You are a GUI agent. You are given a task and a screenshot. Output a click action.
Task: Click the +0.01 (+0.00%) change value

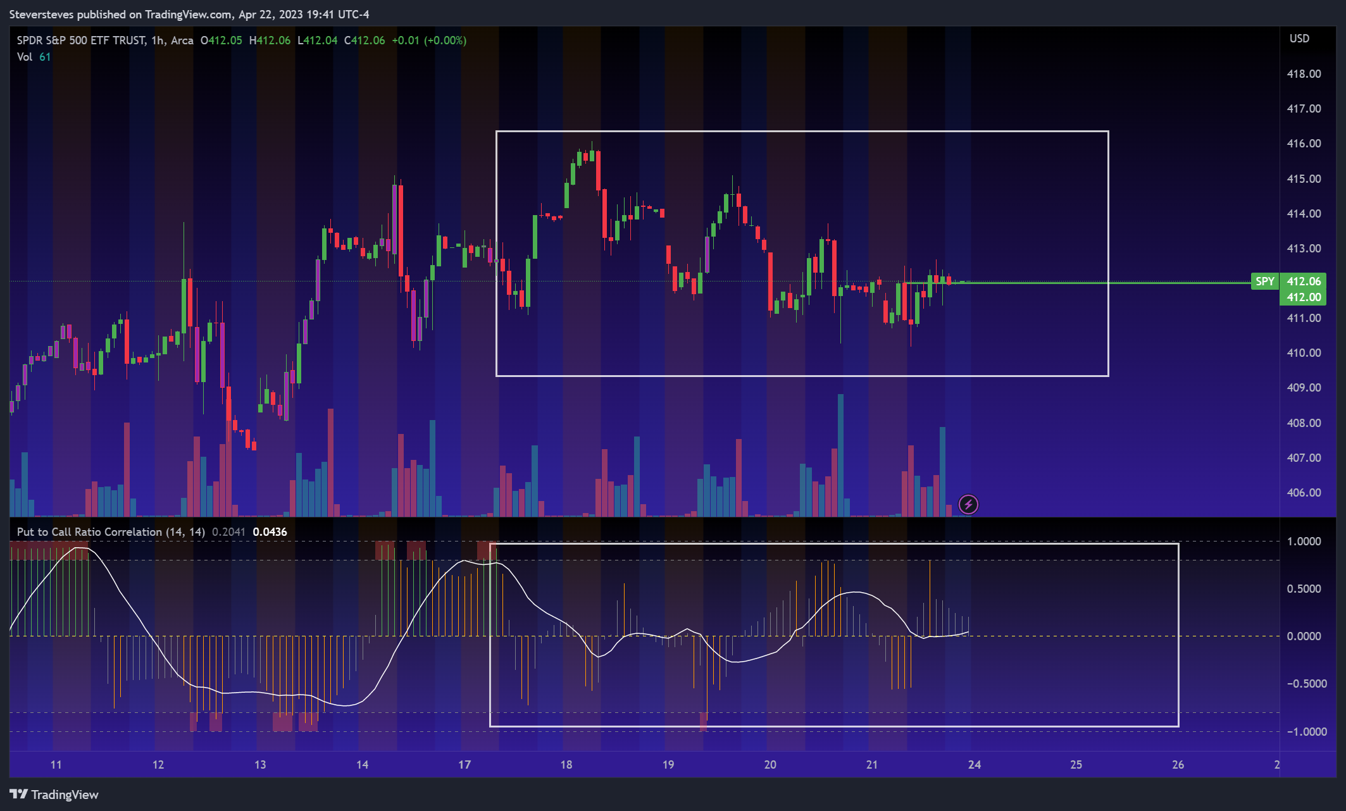(x=429, y=40)
